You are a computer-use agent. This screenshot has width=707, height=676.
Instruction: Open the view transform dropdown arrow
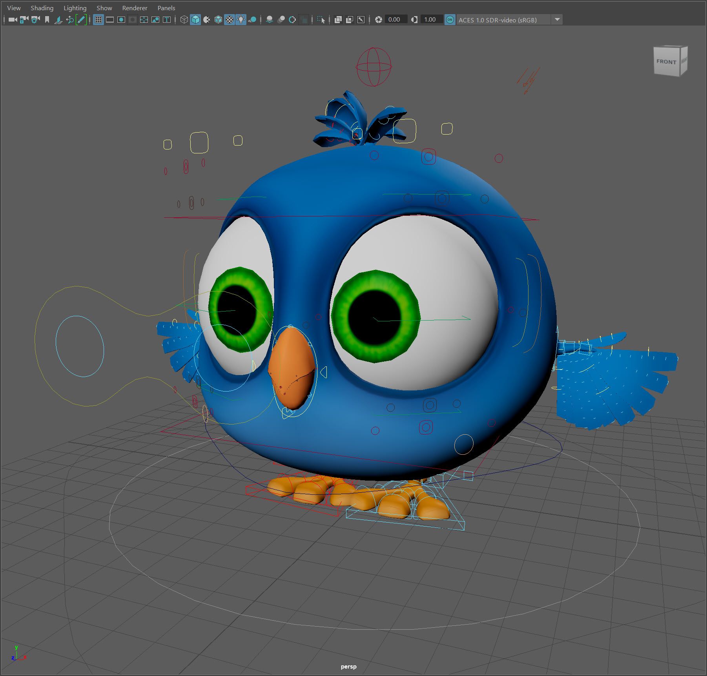click(x=557, y=20)
